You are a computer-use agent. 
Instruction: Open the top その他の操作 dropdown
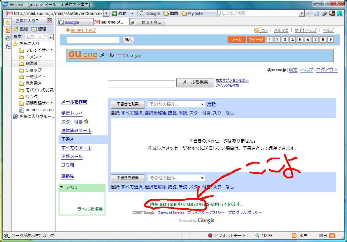tap(176, 104)
